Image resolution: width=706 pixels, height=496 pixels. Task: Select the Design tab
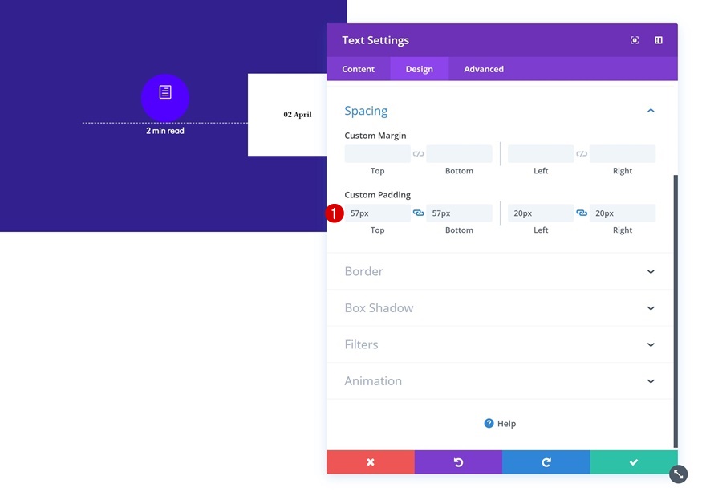[x=419, y=69]
